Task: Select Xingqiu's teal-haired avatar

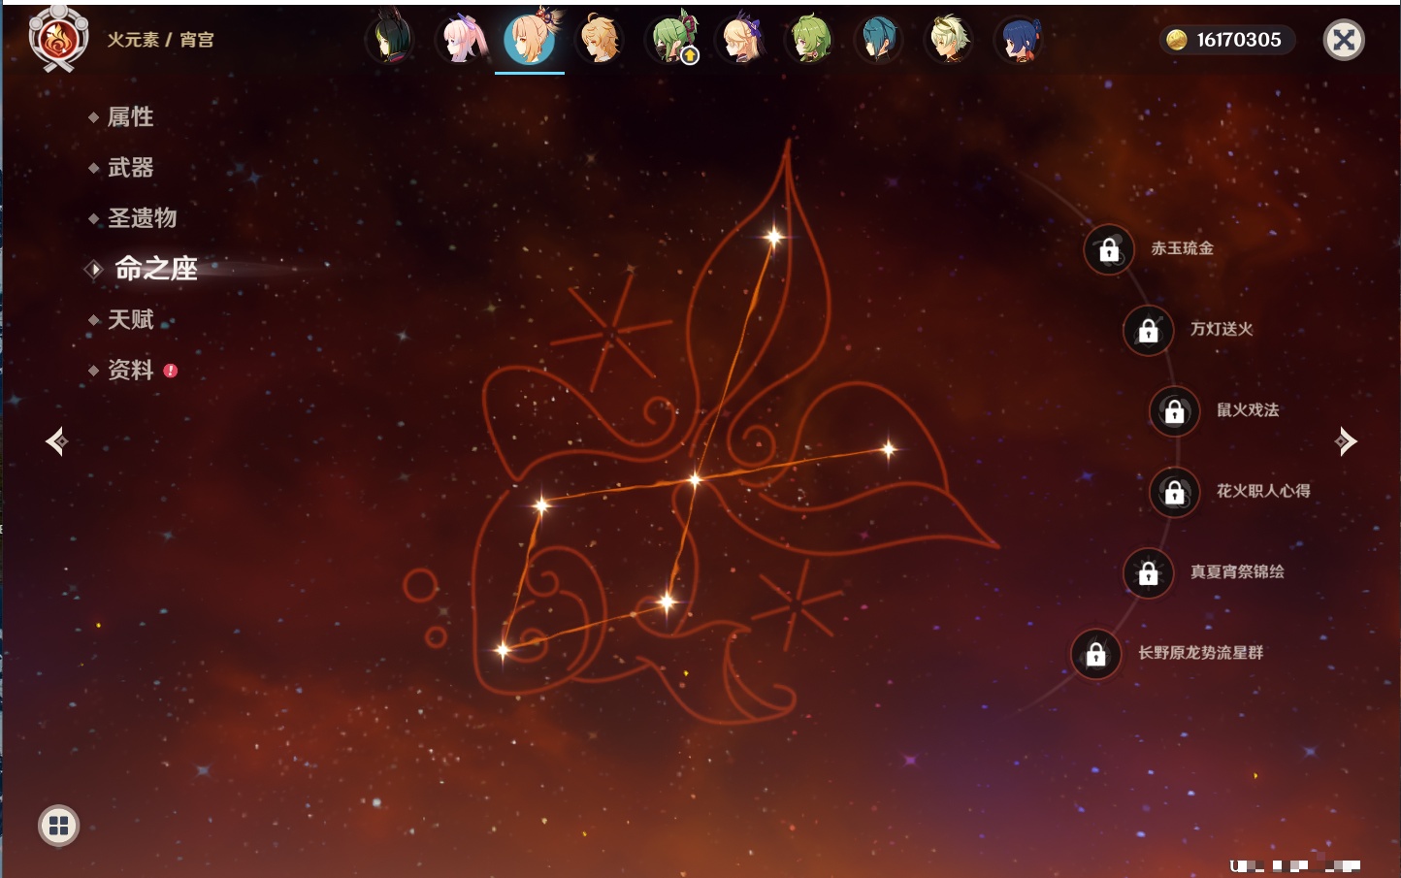Action: [879, 40]
